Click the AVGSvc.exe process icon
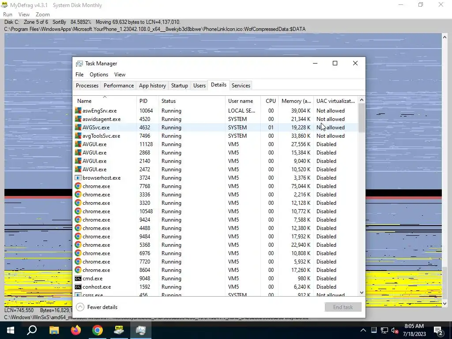 click(x=78, y=128)
